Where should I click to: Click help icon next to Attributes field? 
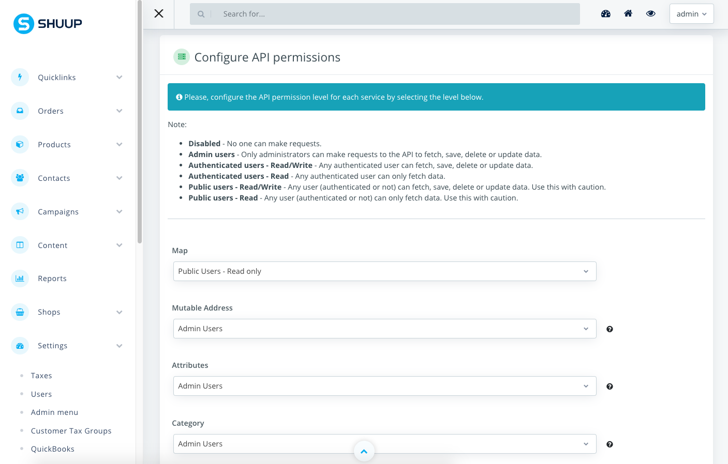(610, 386)
